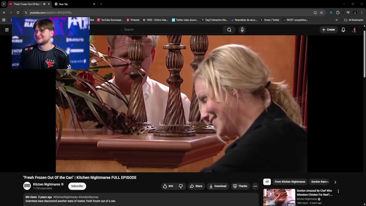
Task: Open the apps grid in bookmarks bar
Action: pyautogui.click(x=4, y=20)
